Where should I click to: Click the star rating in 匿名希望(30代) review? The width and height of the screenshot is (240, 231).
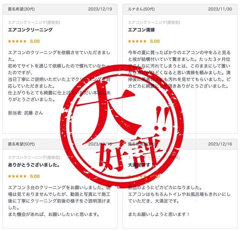click(17, 41)
